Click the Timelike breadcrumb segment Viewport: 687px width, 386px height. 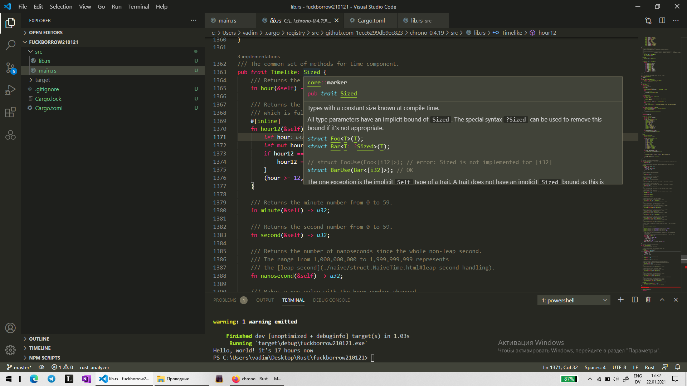pos(512,33)
